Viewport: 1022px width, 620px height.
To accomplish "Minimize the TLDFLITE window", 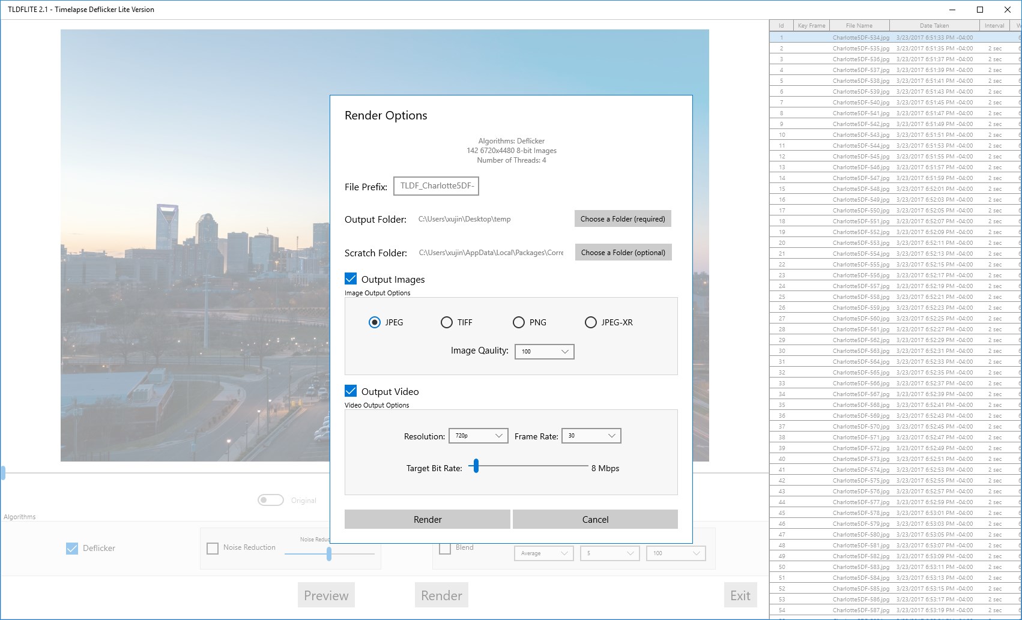I will (952, 10).
